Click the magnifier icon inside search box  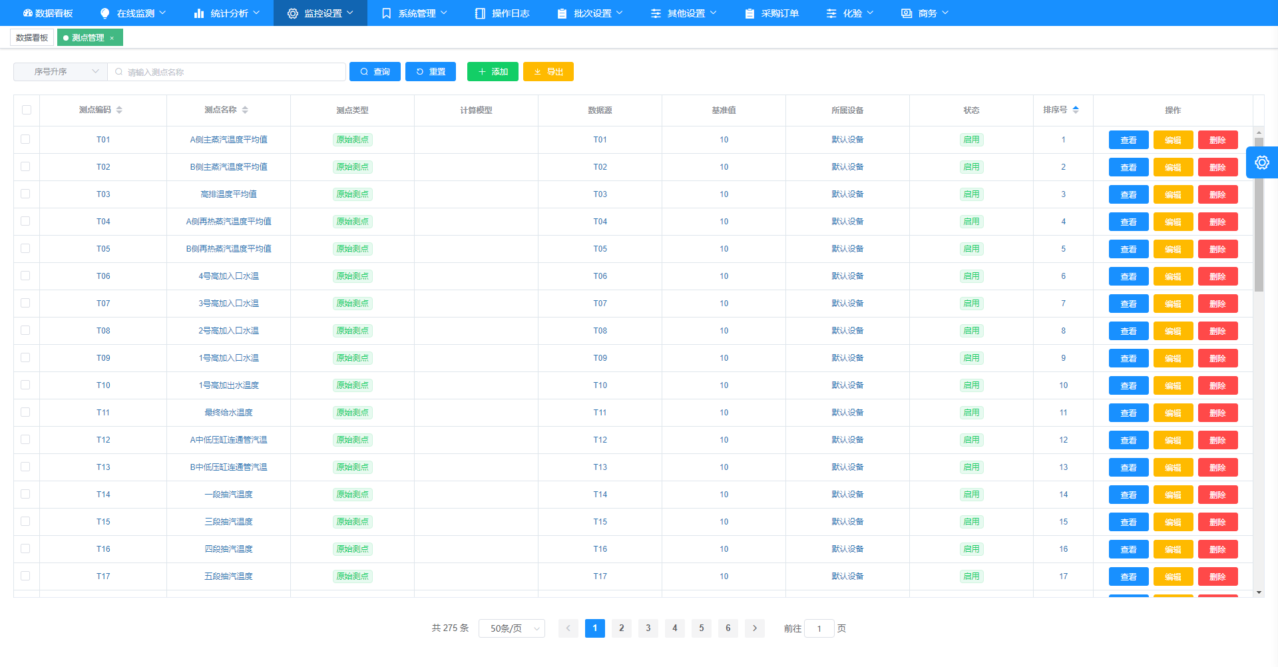[118, 71]
